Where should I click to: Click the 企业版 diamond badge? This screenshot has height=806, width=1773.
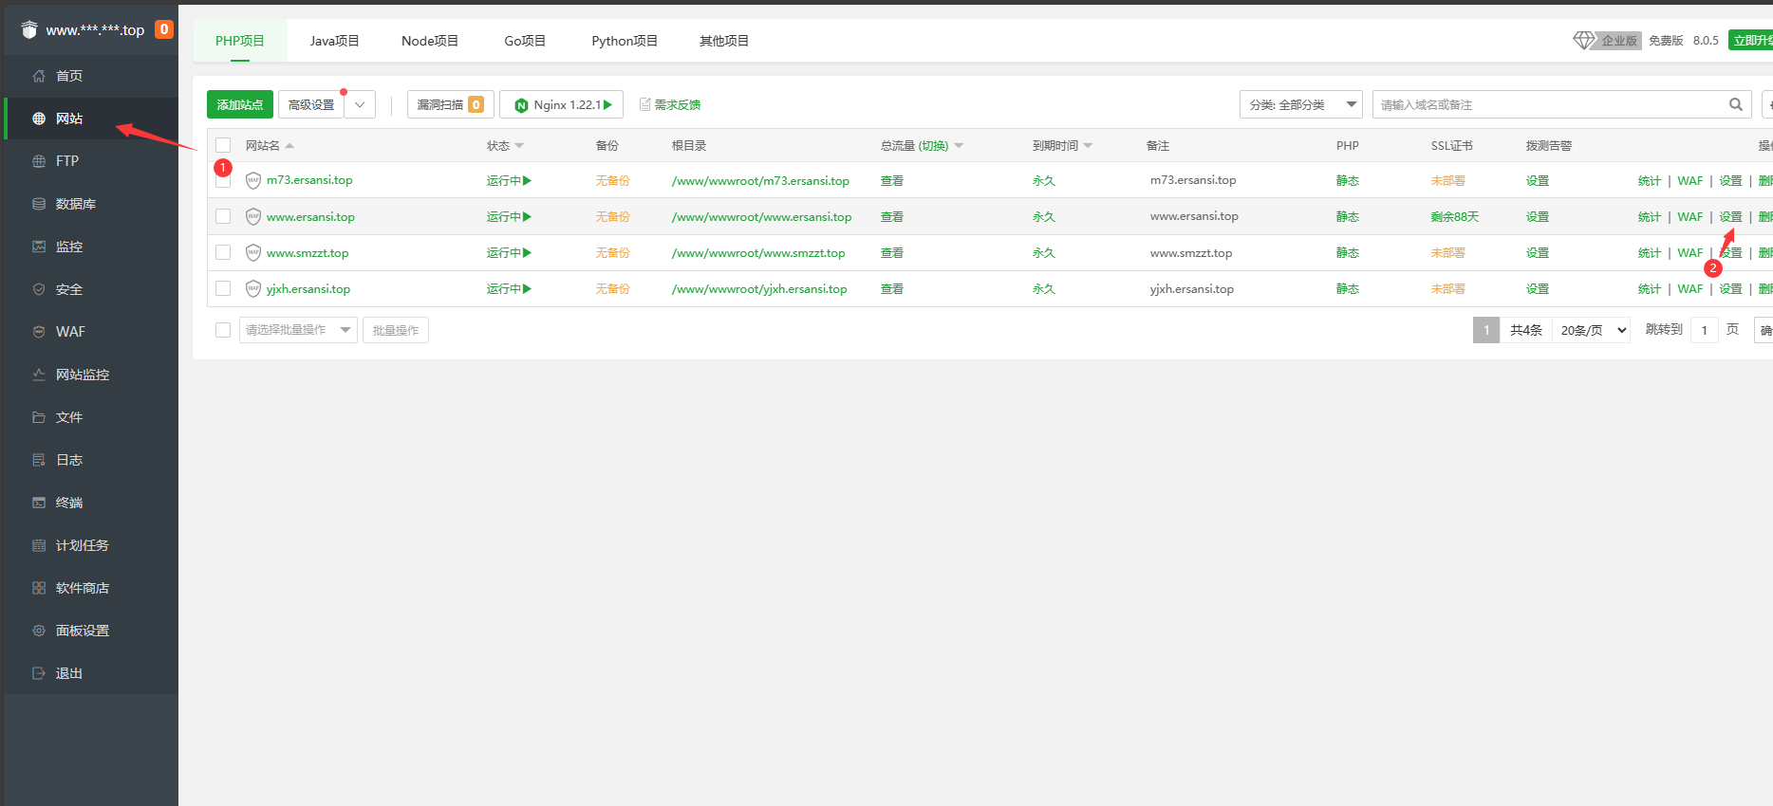[1608, 40]
